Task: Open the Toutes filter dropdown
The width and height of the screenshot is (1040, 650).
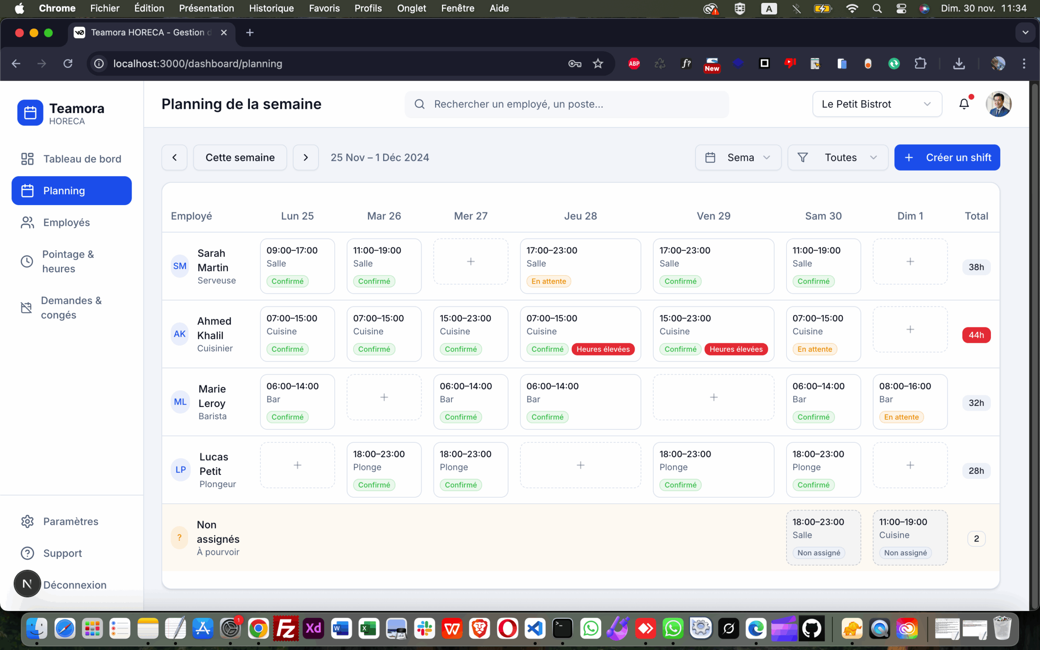Action: tap(838, 157)
